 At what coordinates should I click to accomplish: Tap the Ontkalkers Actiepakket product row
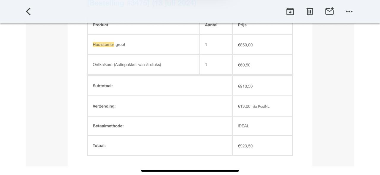click(x=127, y=64)
